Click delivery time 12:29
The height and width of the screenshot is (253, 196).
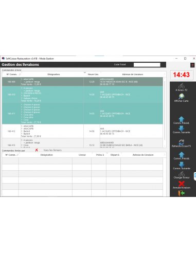pos(92,82)
